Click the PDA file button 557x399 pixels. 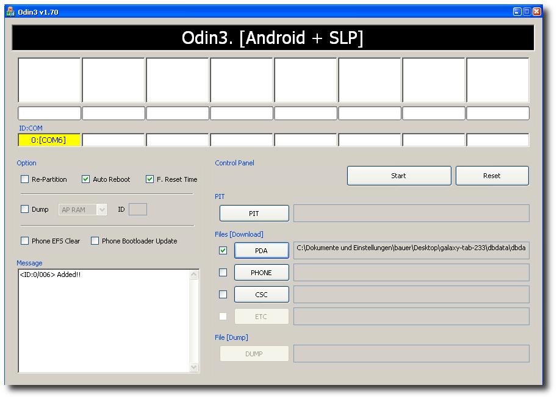coord(262,251)
